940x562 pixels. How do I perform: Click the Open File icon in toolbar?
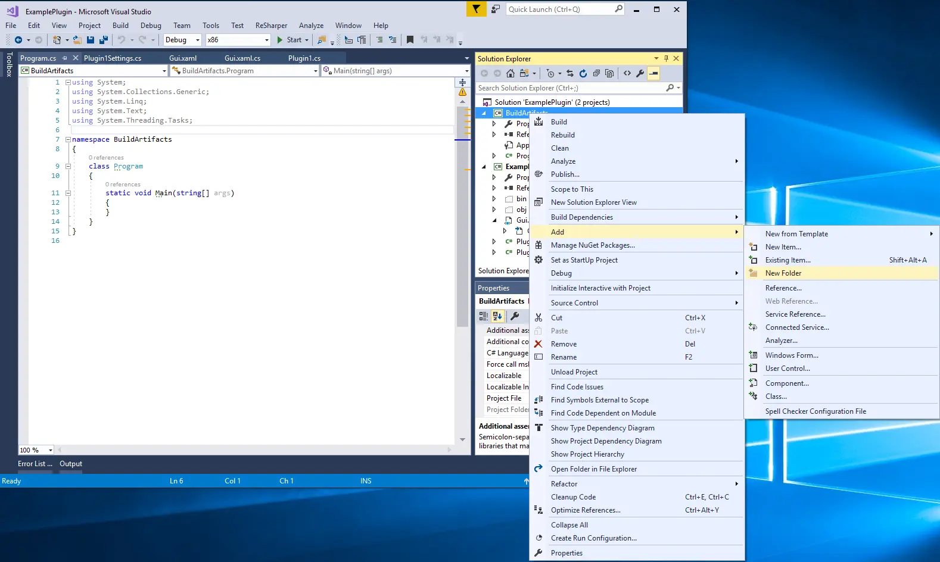(x=77, y=40)
